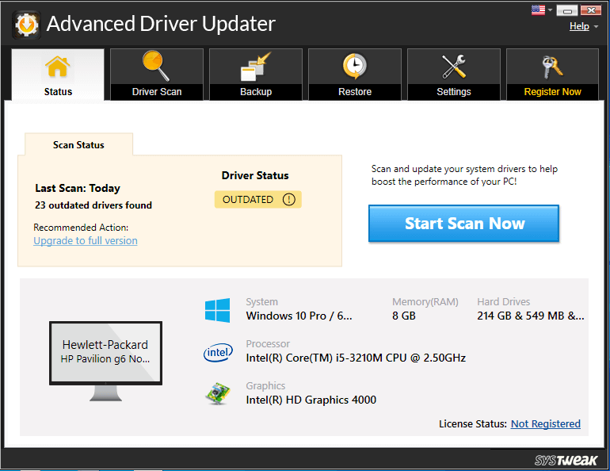Viewport: 610px width, 471px height.
Task: Click the magnifying glass Driver Scan icon
Action: 156,66
